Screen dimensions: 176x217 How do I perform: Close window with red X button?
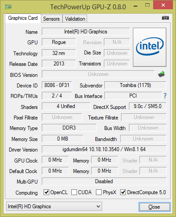click(163, 5)
